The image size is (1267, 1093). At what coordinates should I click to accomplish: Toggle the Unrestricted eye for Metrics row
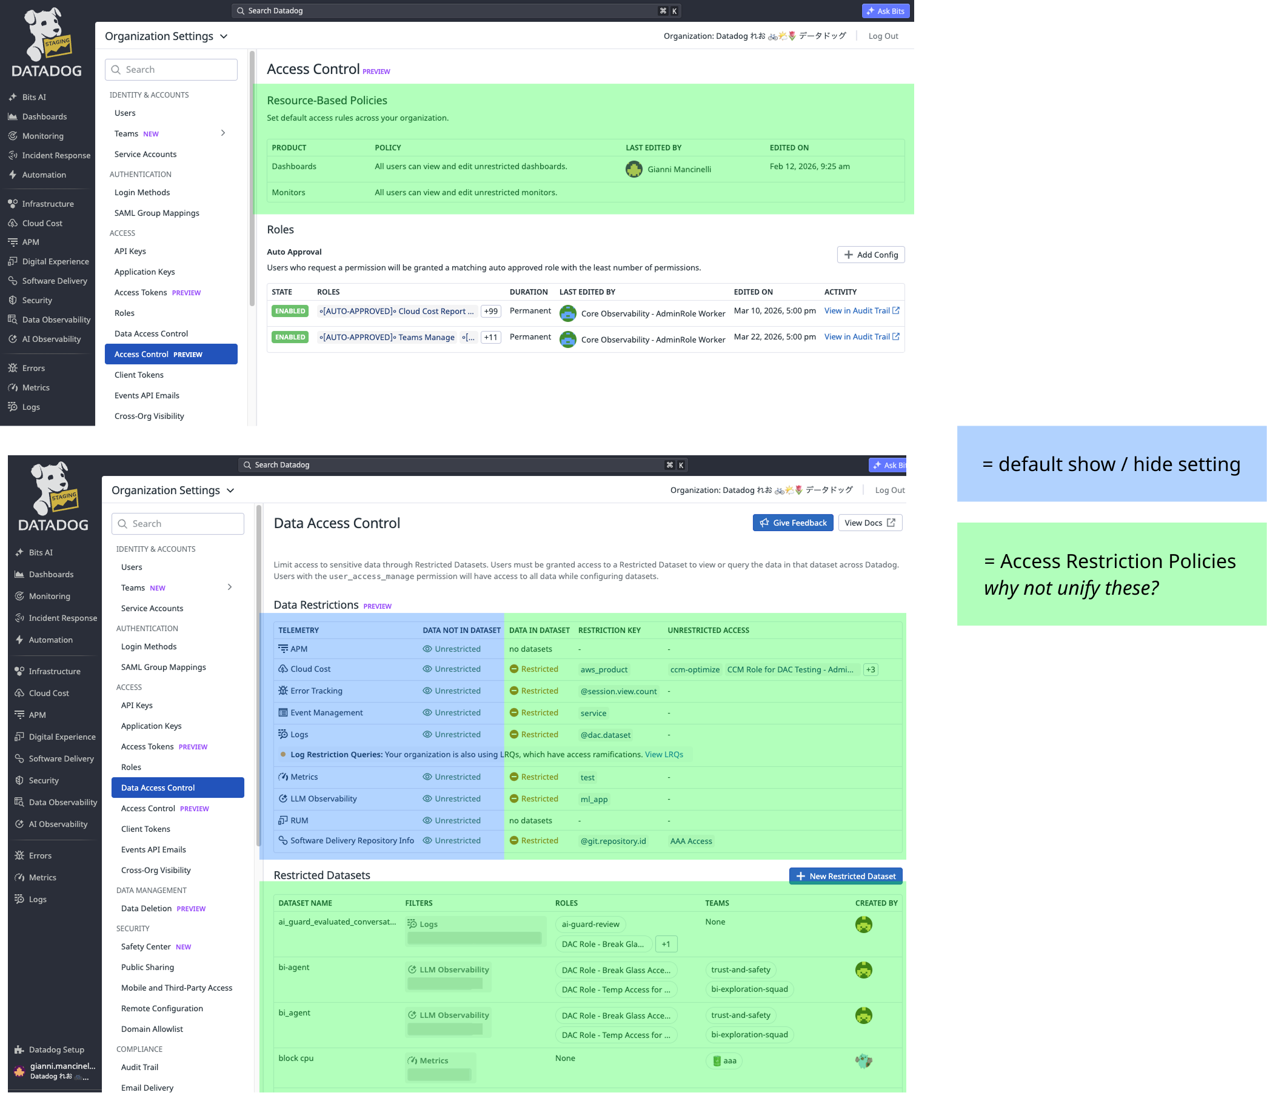[x=427, y=777]
